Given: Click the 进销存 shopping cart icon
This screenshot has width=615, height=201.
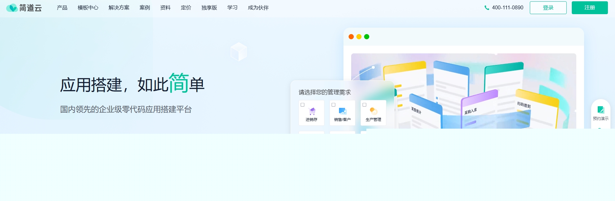Looking at the screenshot, I should coord(312,111).
